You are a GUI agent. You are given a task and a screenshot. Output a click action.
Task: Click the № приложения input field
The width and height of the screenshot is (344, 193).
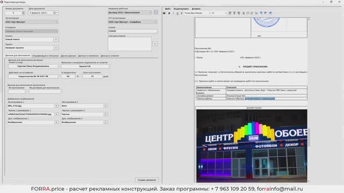pos(17,92)
